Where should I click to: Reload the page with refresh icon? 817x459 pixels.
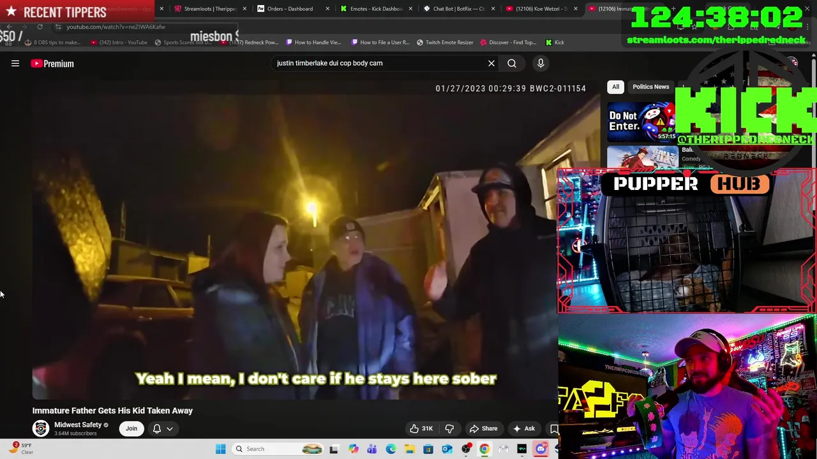point(40,27)
